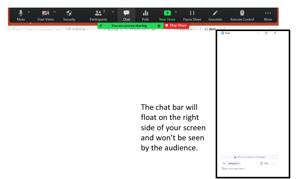Expand share options arrow beside New Share

click(176, 12)
